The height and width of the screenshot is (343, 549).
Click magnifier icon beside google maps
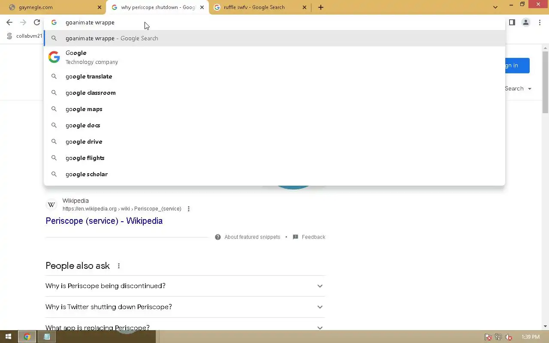tap(54, 109)
